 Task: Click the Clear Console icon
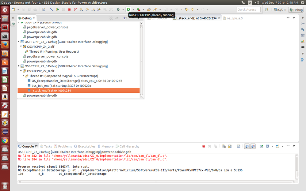click(x=224, y=146)
